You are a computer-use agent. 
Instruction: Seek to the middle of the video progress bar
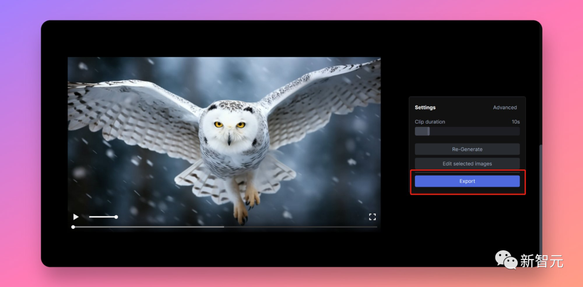point(225,227)
